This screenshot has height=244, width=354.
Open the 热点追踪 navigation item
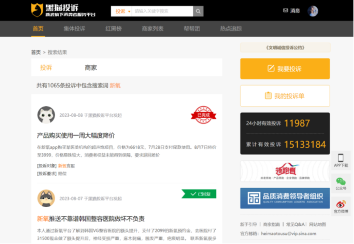(231, 28)
